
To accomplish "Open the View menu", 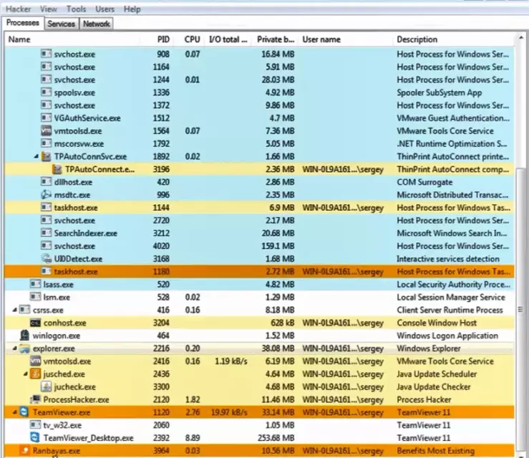I will (49, 9).
